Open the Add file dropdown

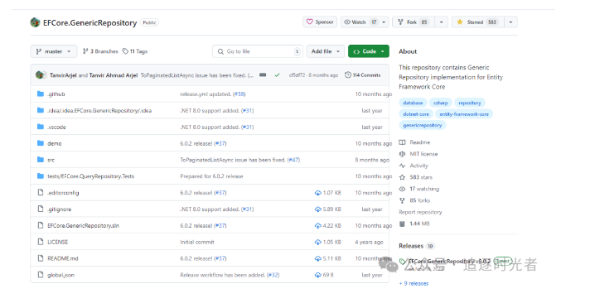(x=326, y=51)
